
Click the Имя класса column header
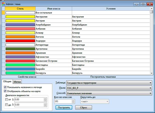pyautogui.click(x=53, y=9)
